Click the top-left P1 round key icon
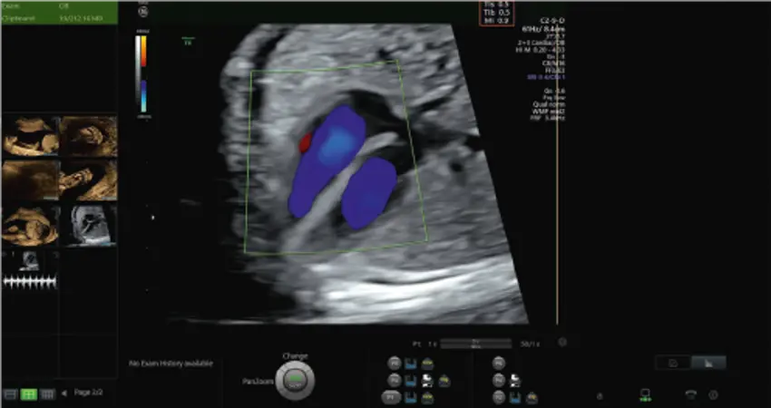 (x=395, y=363)
